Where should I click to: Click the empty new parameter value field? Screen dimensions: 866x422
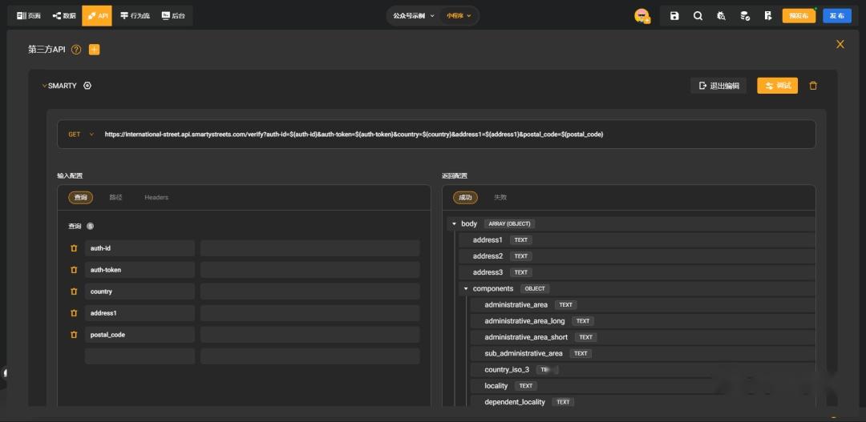pyautogui.click(x=310, y=356)
